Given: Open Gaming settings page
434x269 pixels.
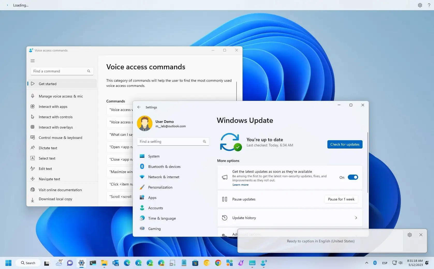Looking at the screenshot, I should pyautogui.click(x=173, y=229).
